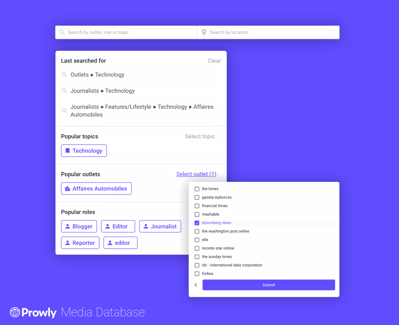Expand the Select outlet (1) list
The image size is (399, 325).
[196, 174]
